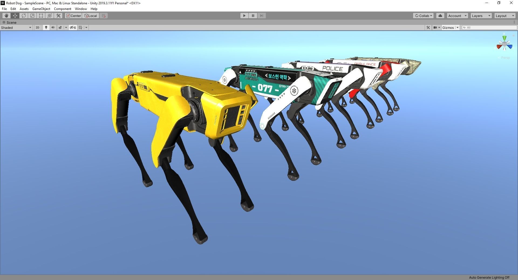This screenshot has height=280, width=518.
Task: Open the Component menu
Action: pyautogui.click(x=62, y=9)
